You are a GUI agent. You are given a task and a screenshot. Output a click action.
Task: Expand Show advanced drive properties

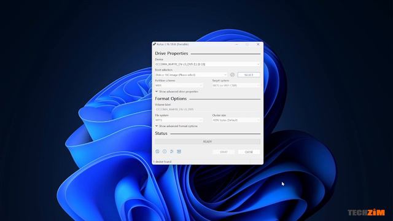pyautogui.click(x=177, y=91)
